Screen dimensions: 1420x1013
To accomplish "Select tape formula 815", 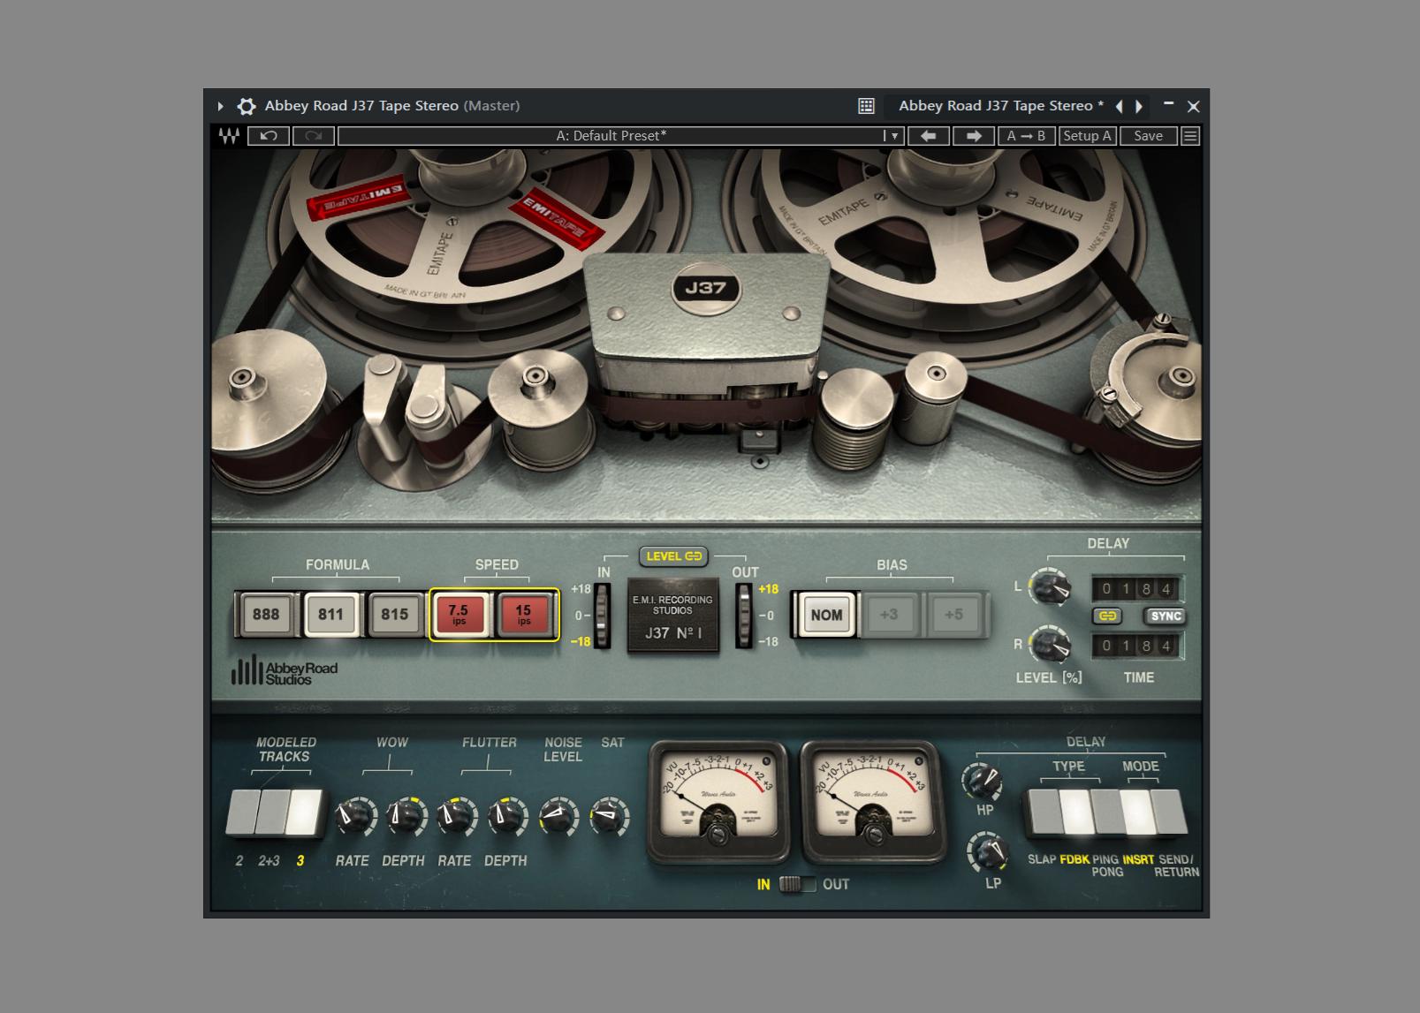I will tap(395, 614).
